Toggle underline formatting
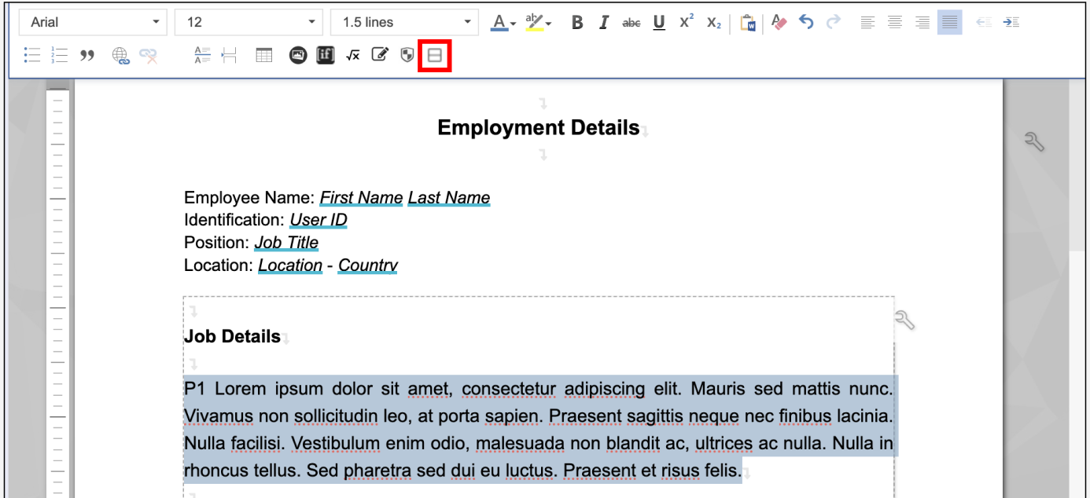Image resolution: width=1090 pixels, height=498 pixels. (x=659, y=23)
